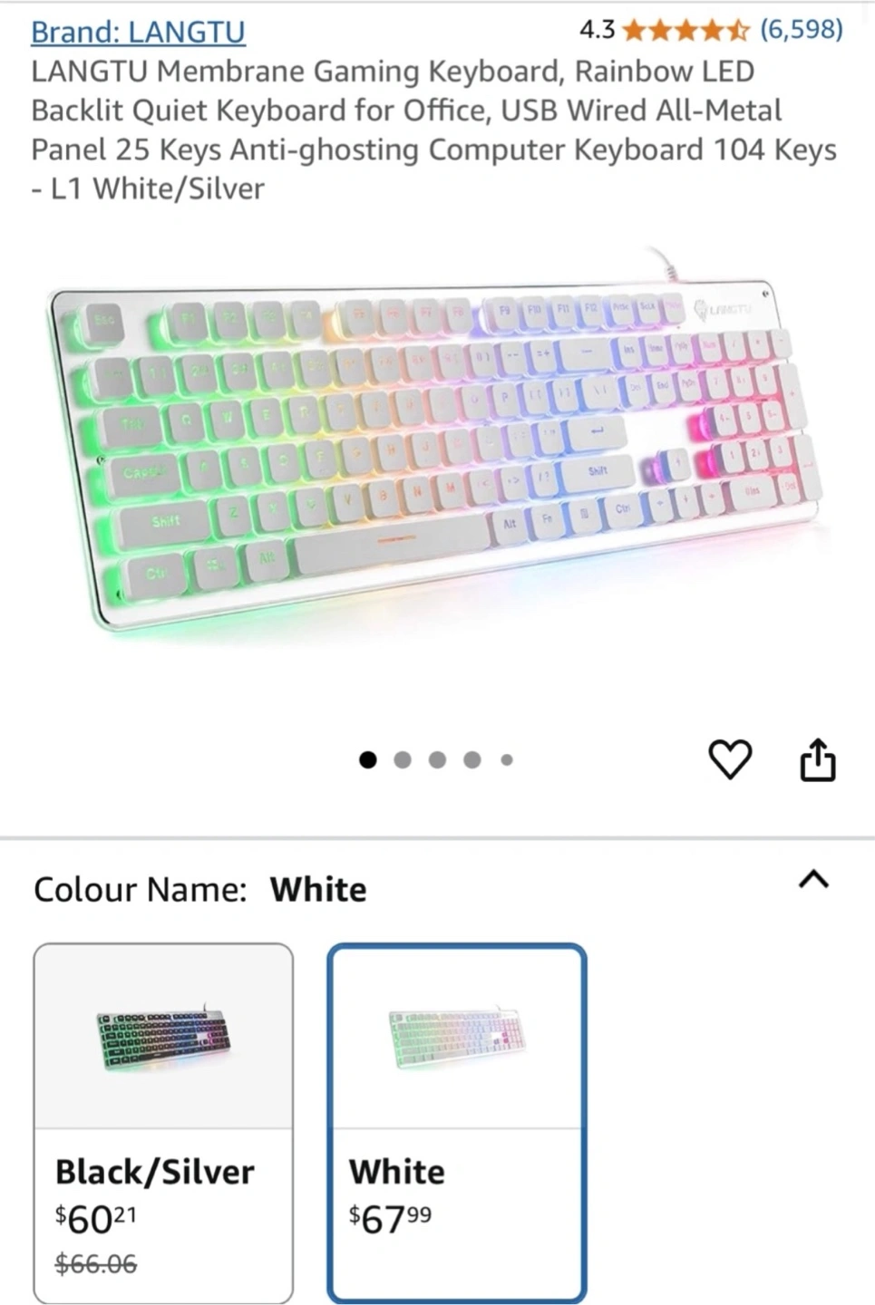Go to the fourth image dot

[472, 759]
